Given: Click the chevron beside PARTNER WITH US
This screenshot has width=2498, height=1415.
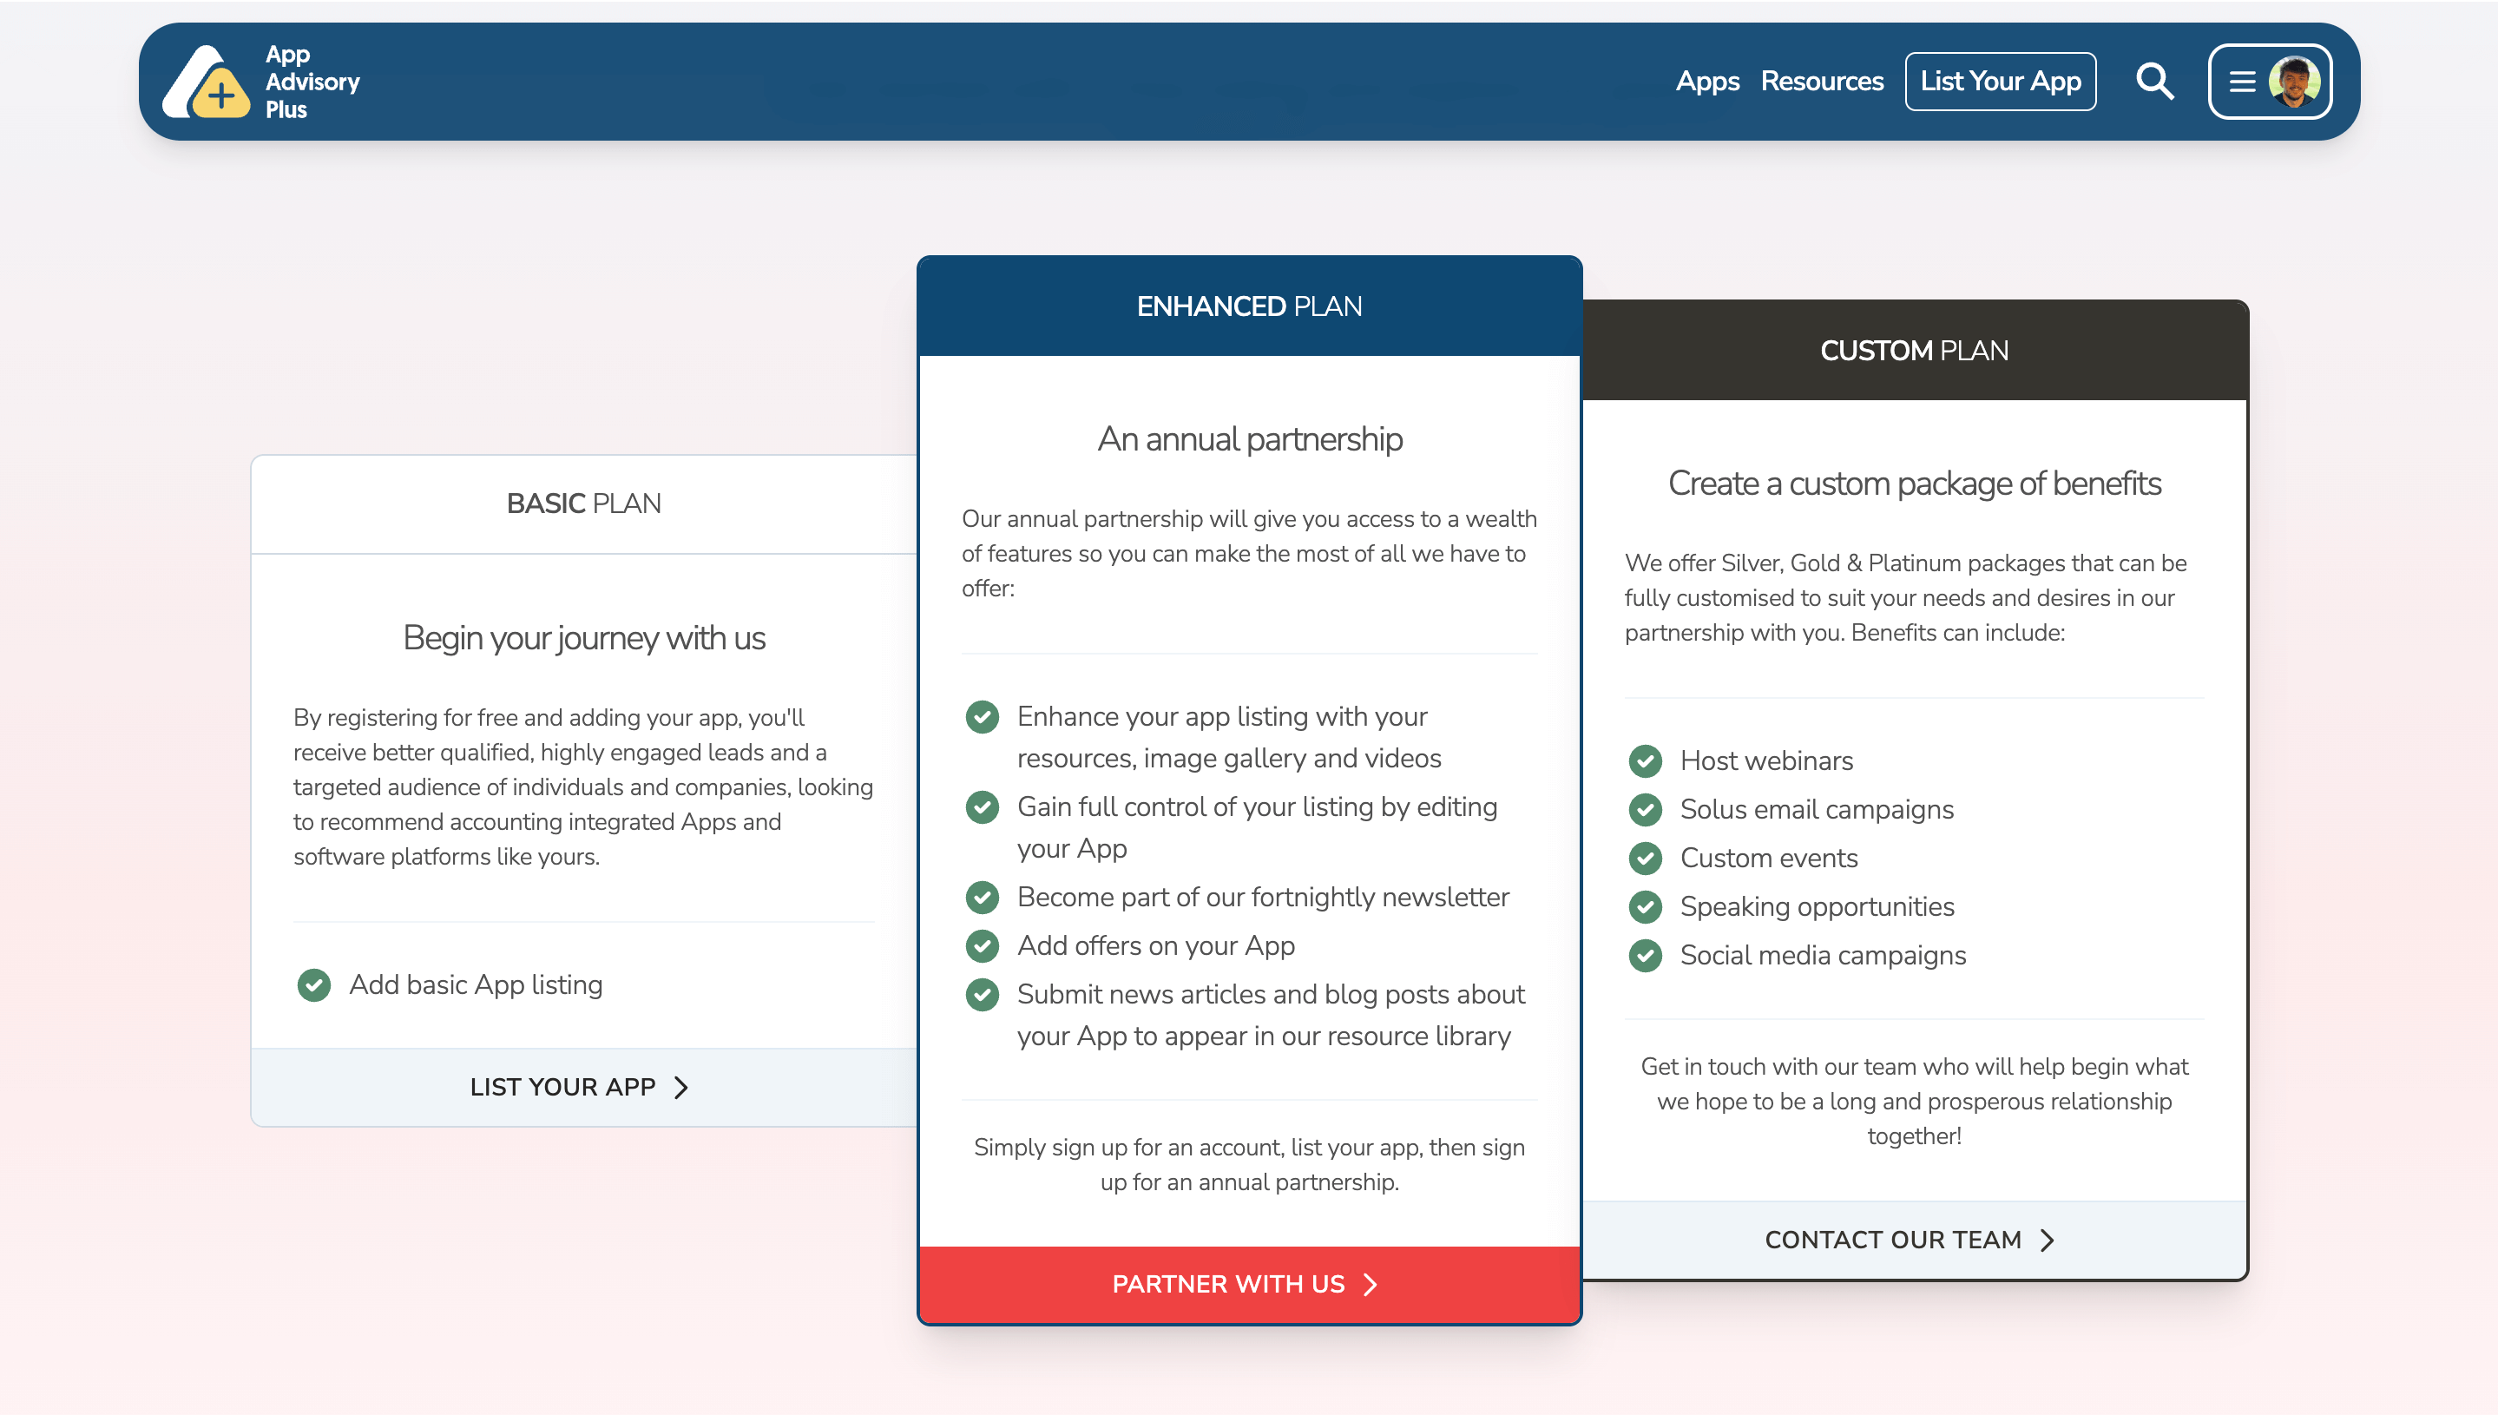Looking at the screenshot, I should pos(1370,1285).
